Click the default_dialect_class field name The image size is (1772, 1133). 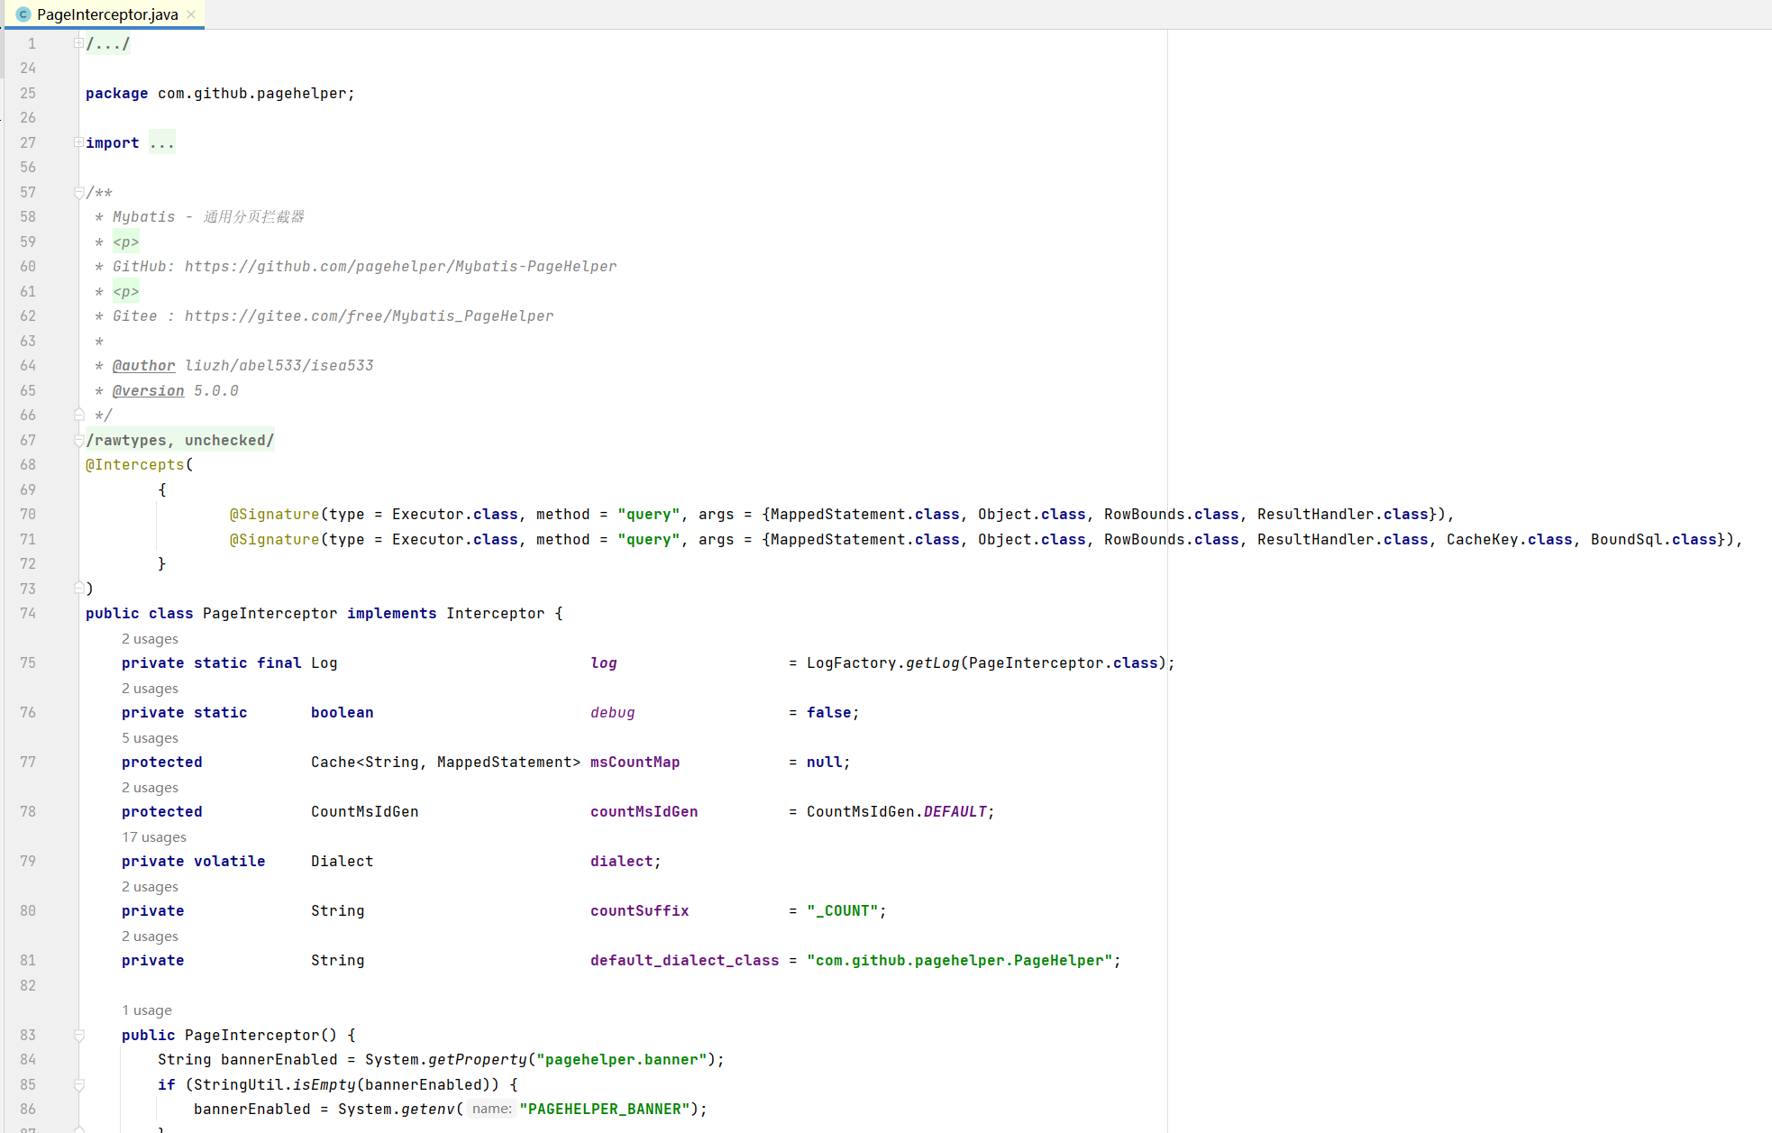click(685, 960)
